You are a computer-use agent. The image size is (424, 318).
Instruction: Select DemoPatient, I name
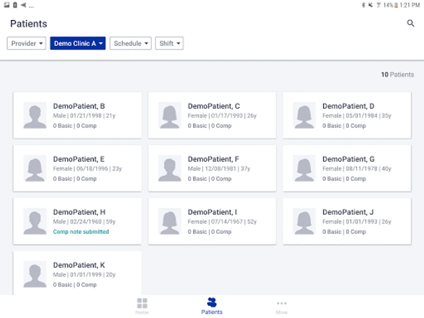click(212, 212)
